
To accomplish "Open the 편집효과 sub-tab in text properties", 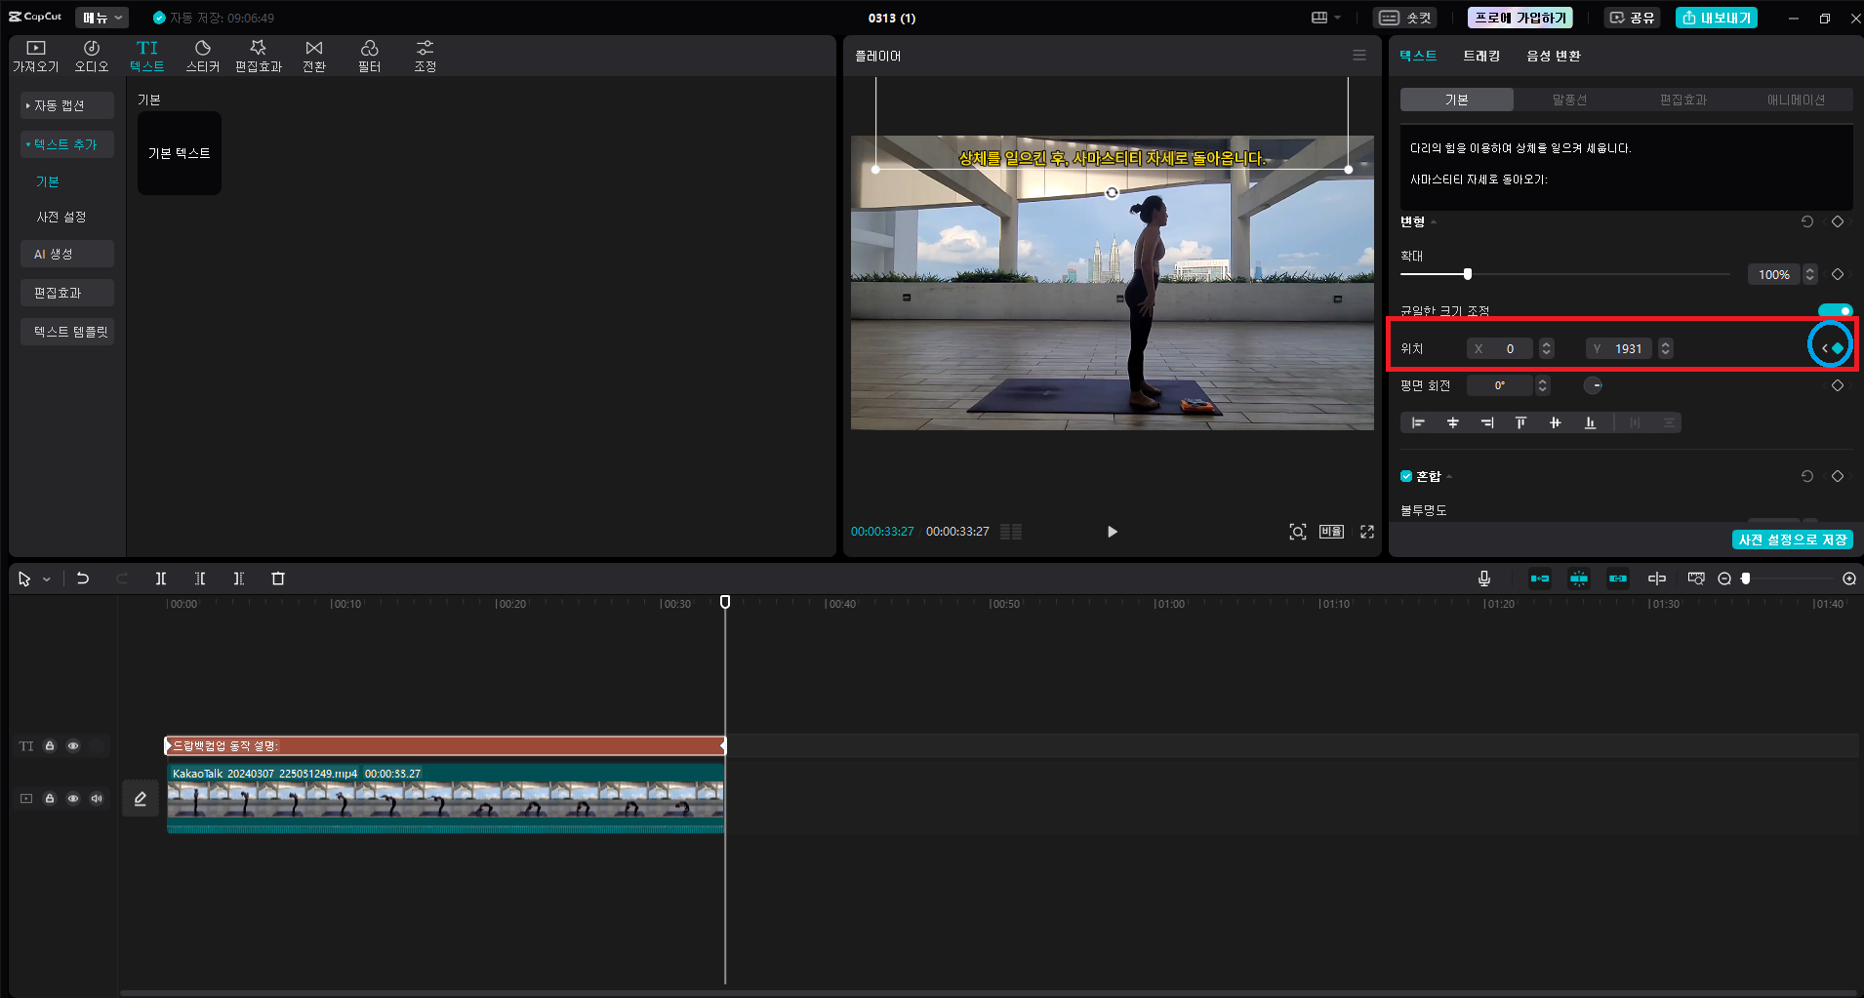I will (1683, 100).
